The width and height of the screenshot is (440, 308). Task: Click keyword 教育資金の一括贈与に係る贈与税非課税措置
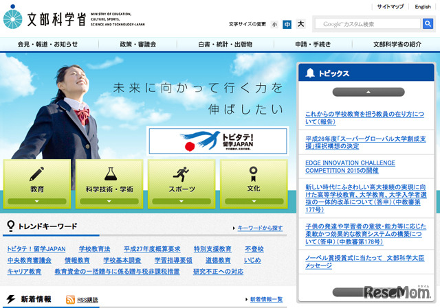point(118,272)
